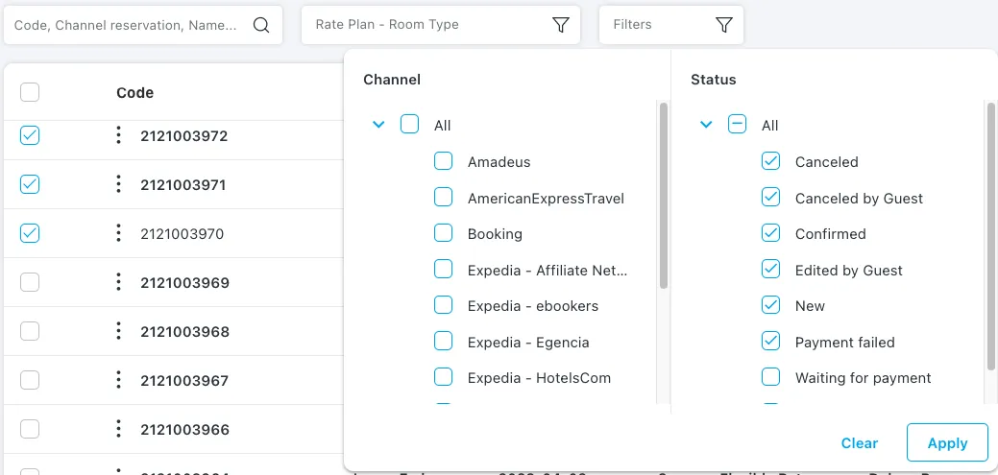Collapse the Channel All tree chevron
Viewport: 998px width, 475px height.
click(378, 125)
